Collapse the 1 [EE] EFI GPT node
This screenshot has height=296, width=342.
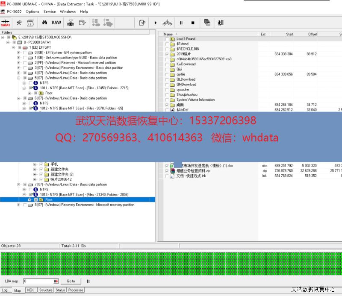[x=13, y=47]
